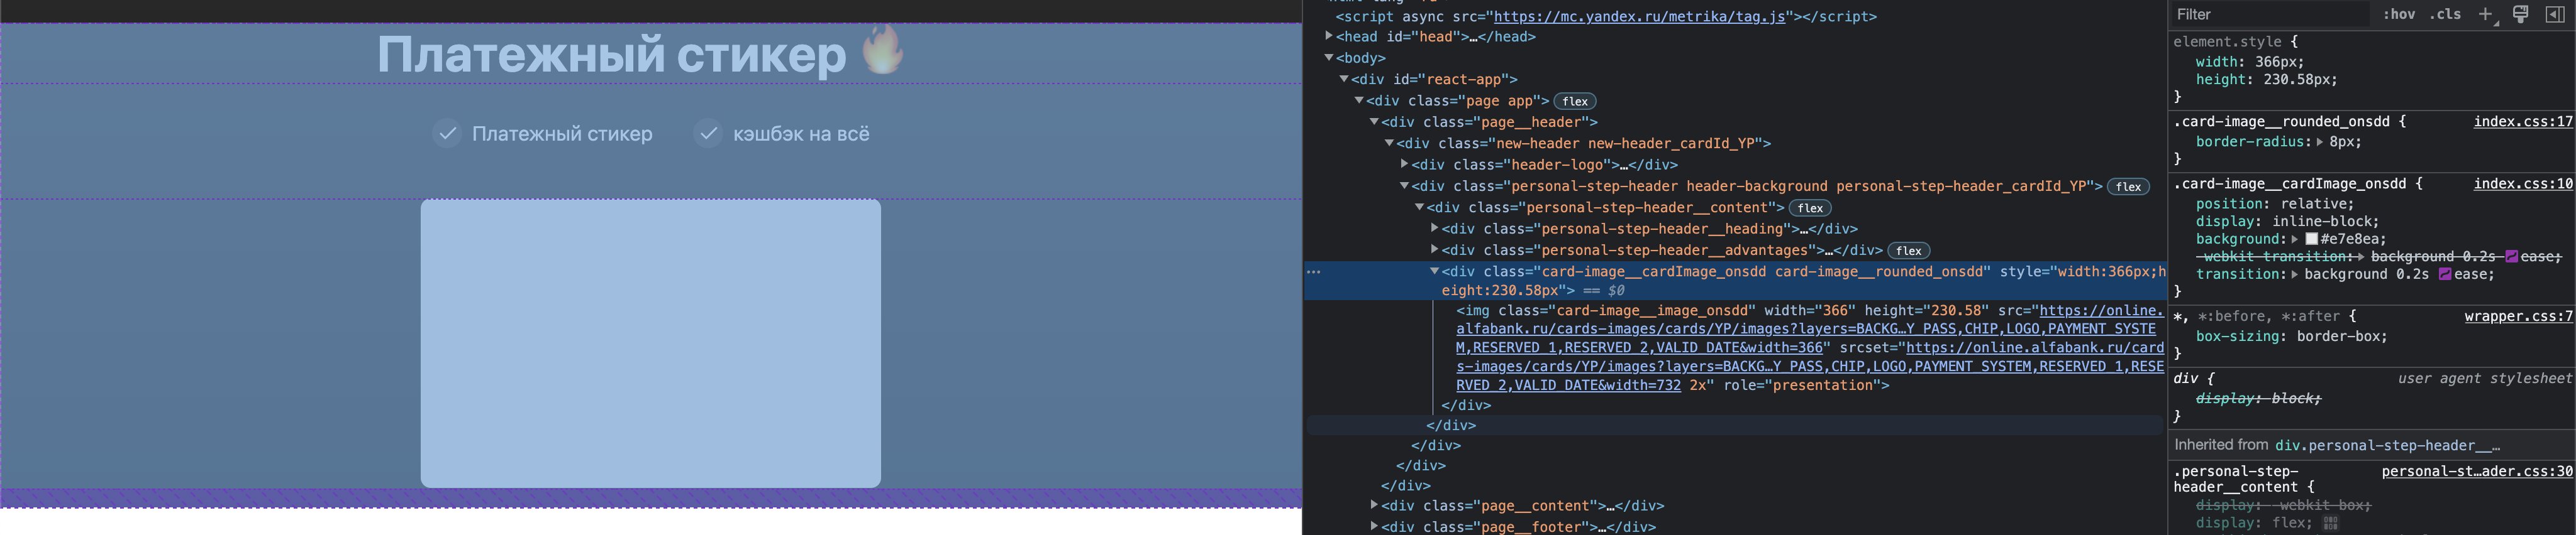Select the img card-image__image_onsdd DOM node
This screenshot has width=2576, height=535.
coord(1810,349)
